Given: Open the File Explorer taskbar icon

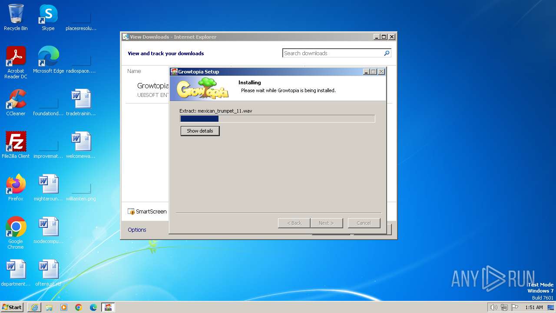Looking at the screenshot, I should click(x=49, y=307).
